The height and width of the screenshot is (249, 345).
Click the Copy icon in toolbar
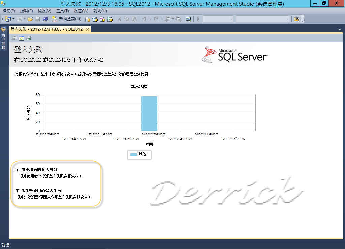[127, 19]
